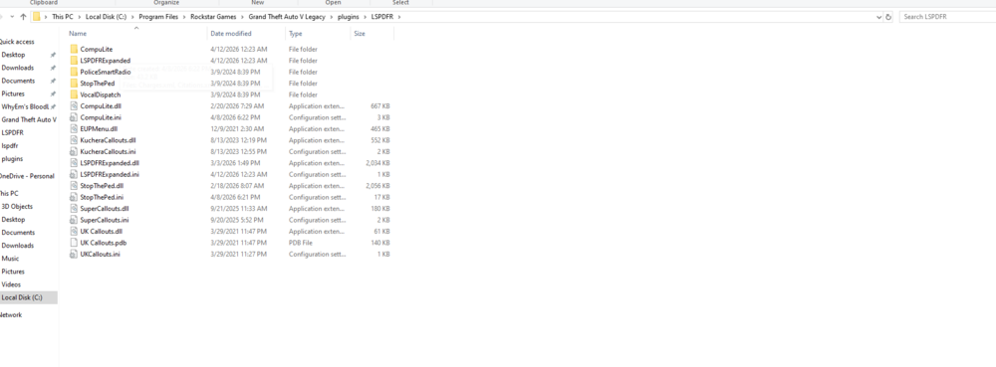
Task: Expand chevron after Grand Theft Auto V Legacy
Action: click(331, 17)
